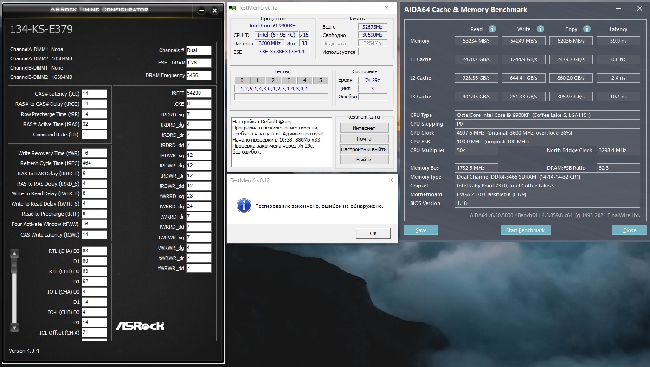650x367 pixels.
Task: Click the tRDRD_sg field
Action: 199,114
